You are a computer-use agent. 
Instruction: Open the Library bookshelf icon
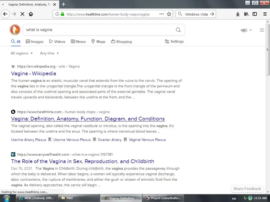coord(246,14)
